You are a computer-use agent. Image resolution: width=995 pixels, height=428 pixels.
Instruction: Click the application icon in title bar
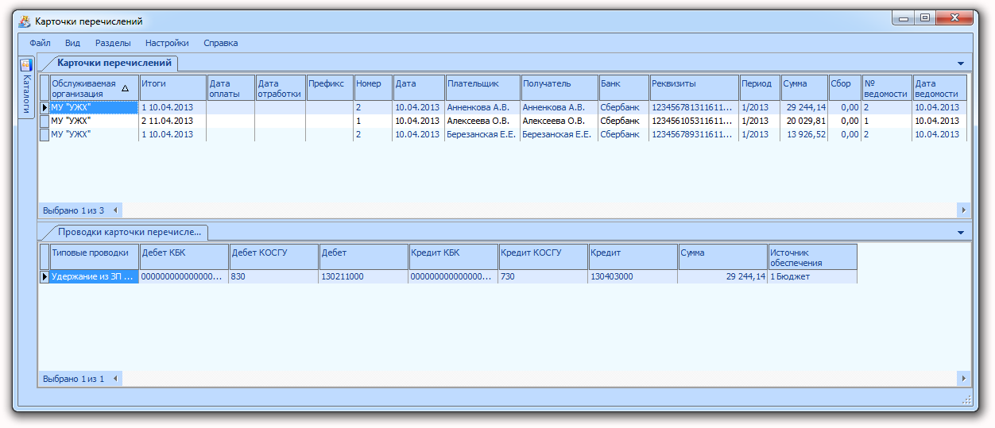pos(25,21)
